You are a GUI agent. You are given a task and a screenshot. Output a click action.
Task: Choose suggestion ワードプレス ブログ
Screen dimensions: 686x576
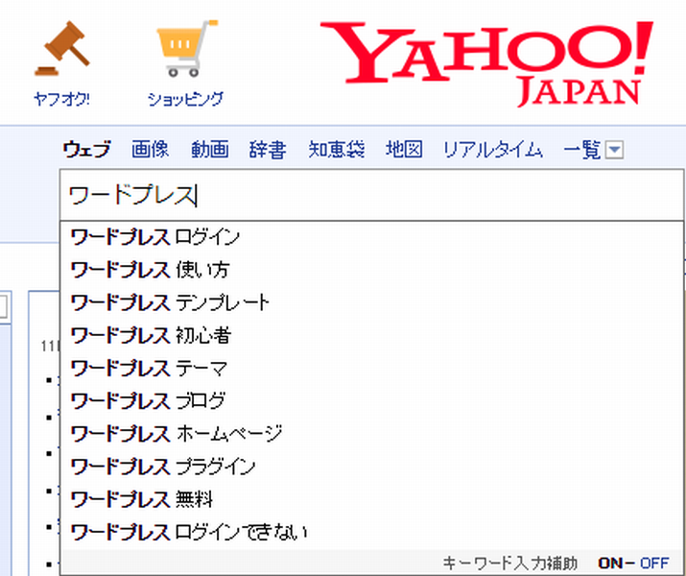point(372,402)
